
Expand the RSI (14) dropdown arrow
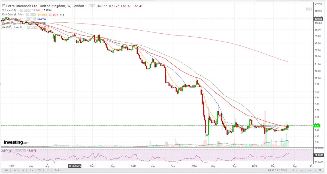pyautogui.click(x=13, y=151)
